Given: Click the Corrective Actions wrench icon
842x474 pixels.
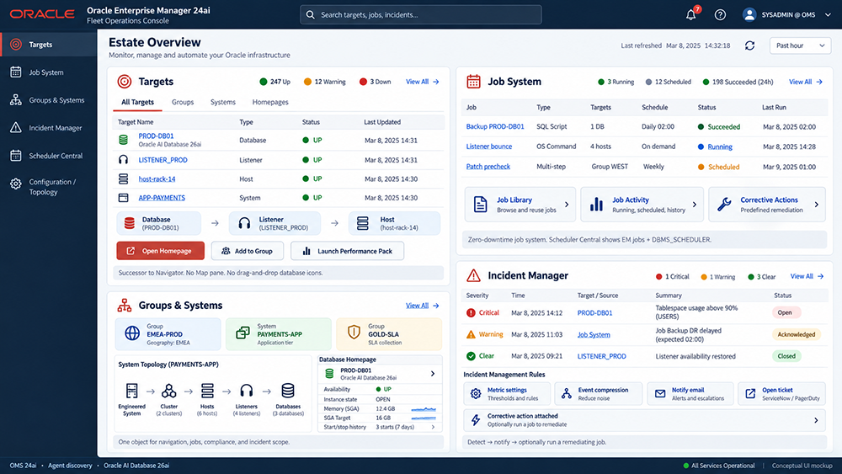Looking at the screenshot, I should click(x=724, y=205).
